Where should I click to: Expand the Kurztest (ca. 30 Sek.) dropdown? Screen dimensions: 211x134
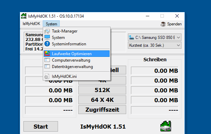click(154, 45)
